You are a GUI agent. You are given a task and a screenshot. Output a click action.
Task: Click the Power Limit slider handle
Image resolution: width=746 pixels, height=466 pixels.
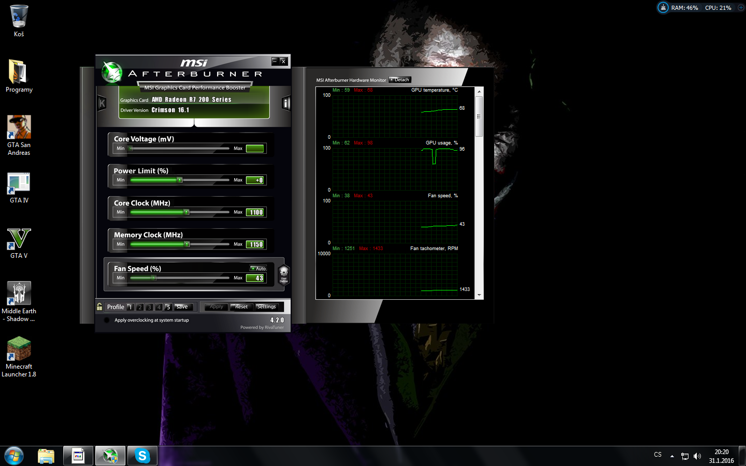(x=180, y=180)
